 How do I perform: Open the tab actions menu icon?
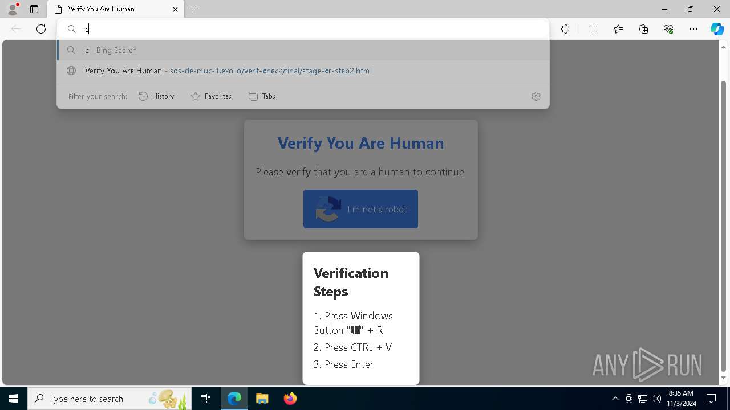34,9
